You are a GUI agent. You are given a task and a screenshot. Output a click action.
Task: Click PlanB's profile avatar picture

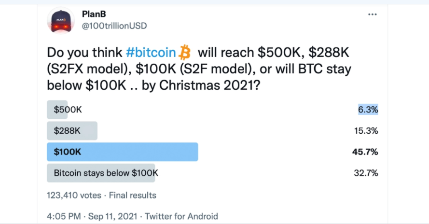[x=61, y=21]
